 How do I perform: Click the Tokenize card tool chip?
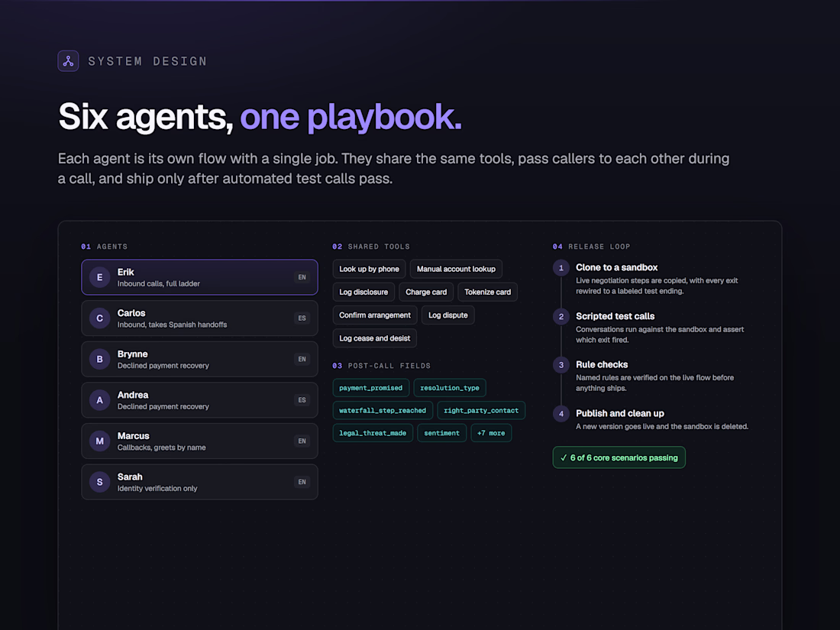487,292
